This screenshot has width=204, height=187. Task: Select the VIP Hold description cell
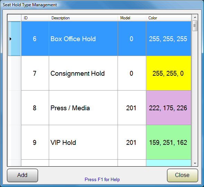[83, 142]
